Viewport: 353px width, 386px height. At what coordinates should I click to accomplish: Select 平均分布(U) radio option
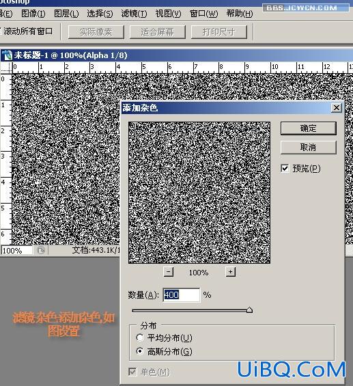click(x=140, y=337)
